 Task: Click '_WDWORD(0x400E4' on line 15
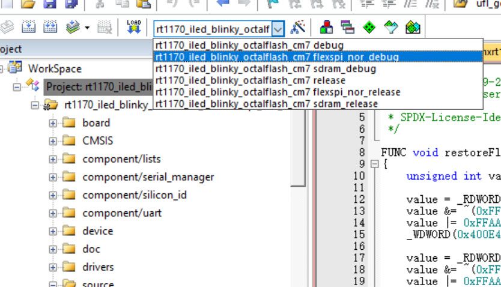coord(454,235)
